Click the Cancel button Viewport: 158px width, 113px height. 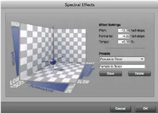click(120, 109)
